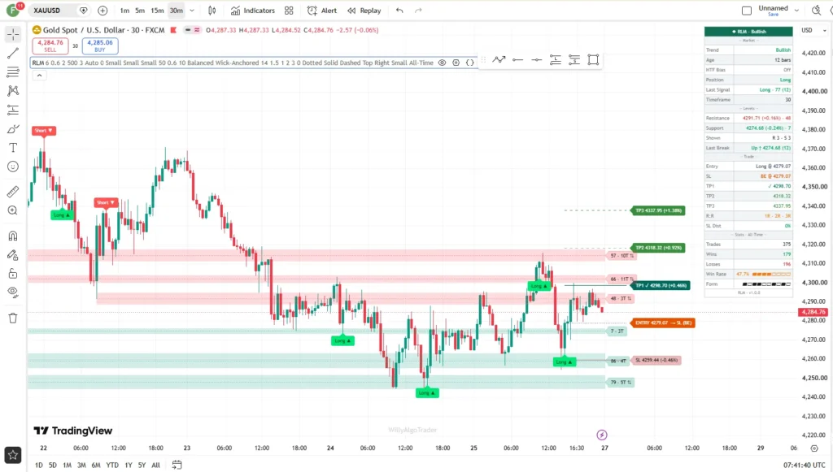Open the chart patterns tool
Image resolution: width=833 pixels, height=472 pixels.
pyautogui.click(x=13, y=91)
